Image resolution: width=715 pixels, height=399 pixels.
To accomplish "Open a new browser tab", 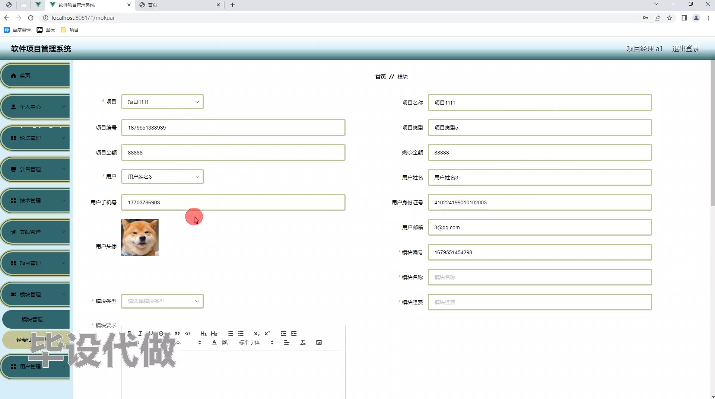I will pyautogui.click(x=233, y=5).
